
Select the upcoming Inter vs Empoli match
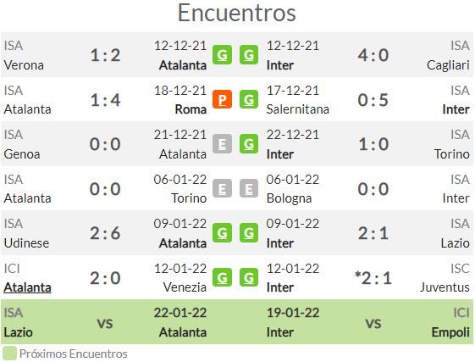[x=369, y=322]
